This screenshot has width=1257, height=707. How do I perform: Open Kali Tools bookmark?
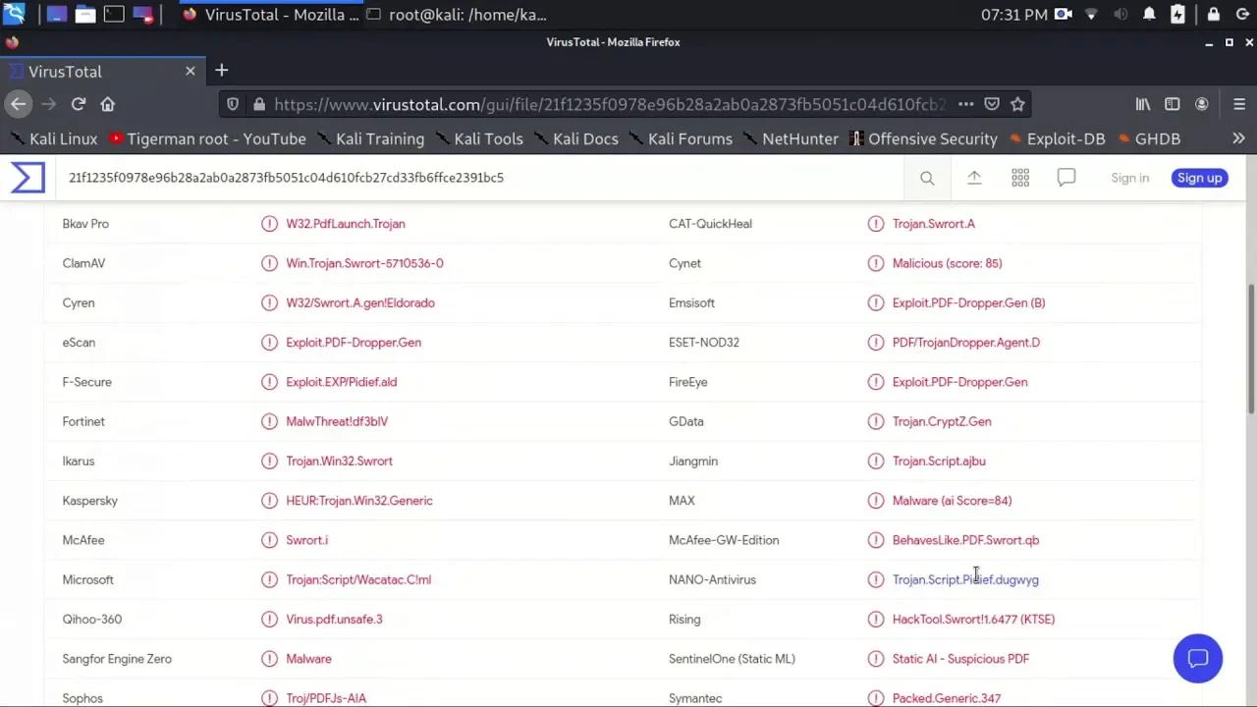479,138
